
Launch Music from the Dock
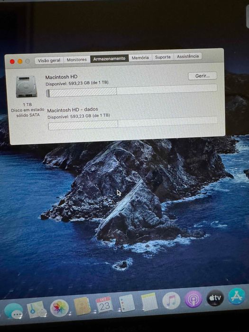tap(171, 301)
